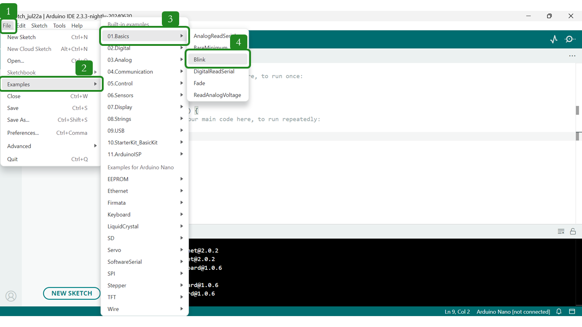
Task: Expand the 05.Control examples submenu
Action: (x=145, y=84)
